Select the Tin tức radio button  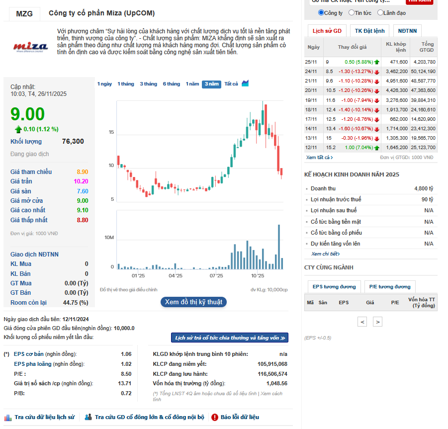coord(352,12)
